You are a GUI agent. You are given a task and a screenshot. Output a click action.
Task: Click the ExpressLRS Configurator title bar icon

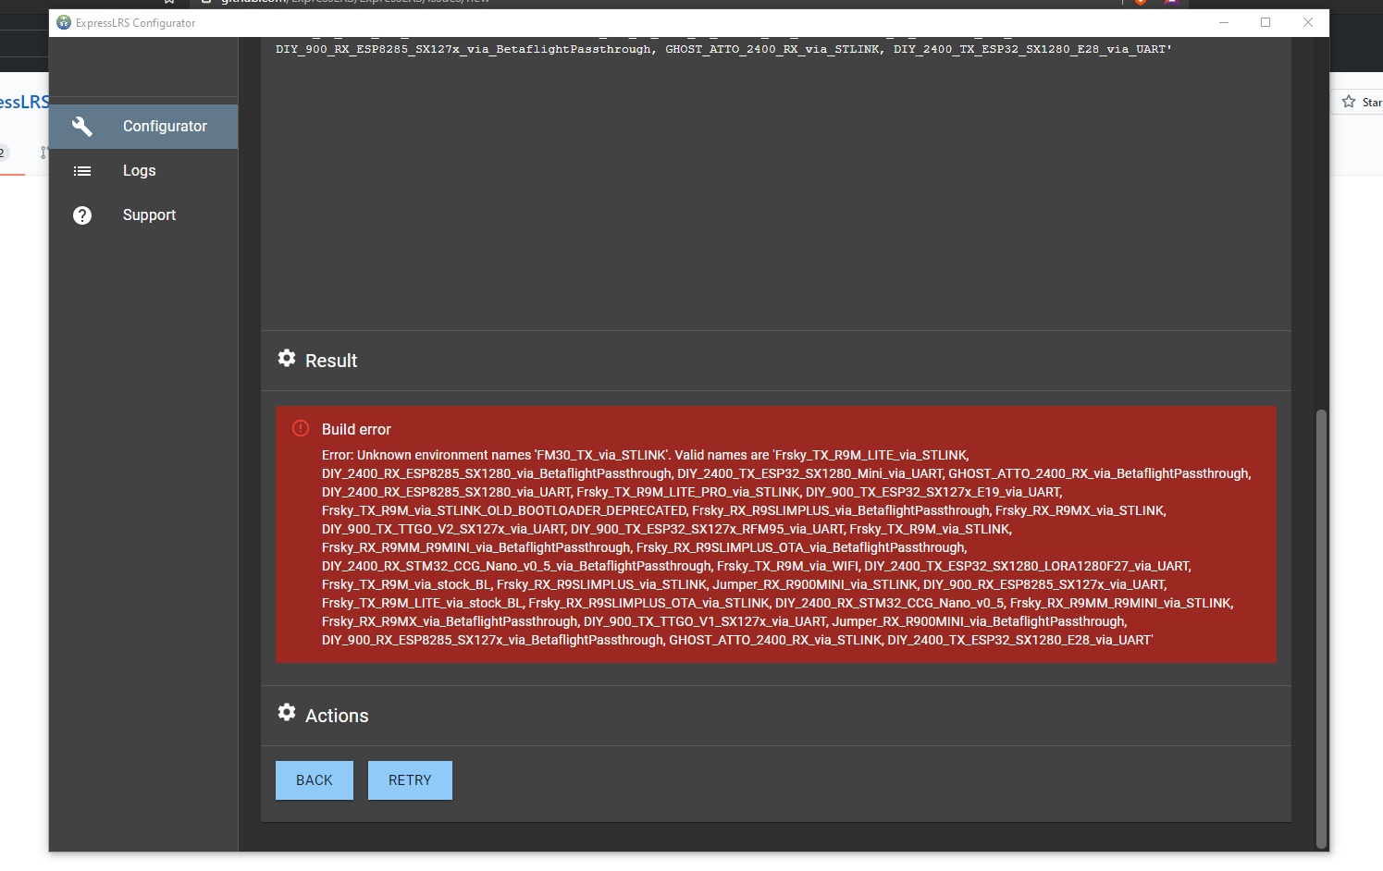coord(64,22)
